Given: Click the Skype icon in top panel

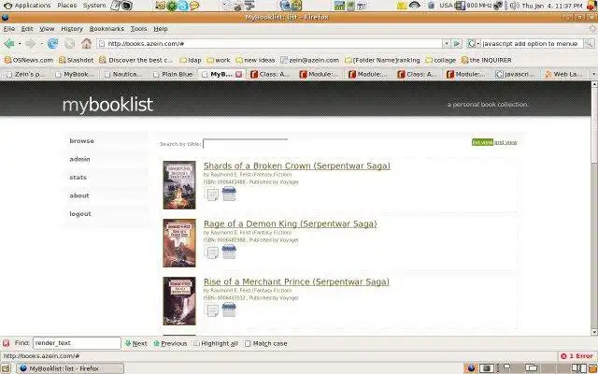Looking at the screenshot, I should (184, 6).
